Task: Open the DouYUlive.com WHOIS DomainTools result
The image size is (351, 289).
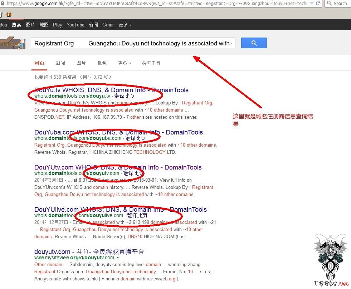Action: coord(121,210)
